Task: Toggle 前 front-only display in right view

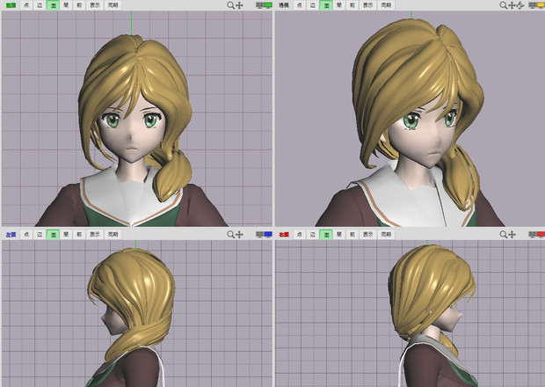Action: click(x=352, y=234)
